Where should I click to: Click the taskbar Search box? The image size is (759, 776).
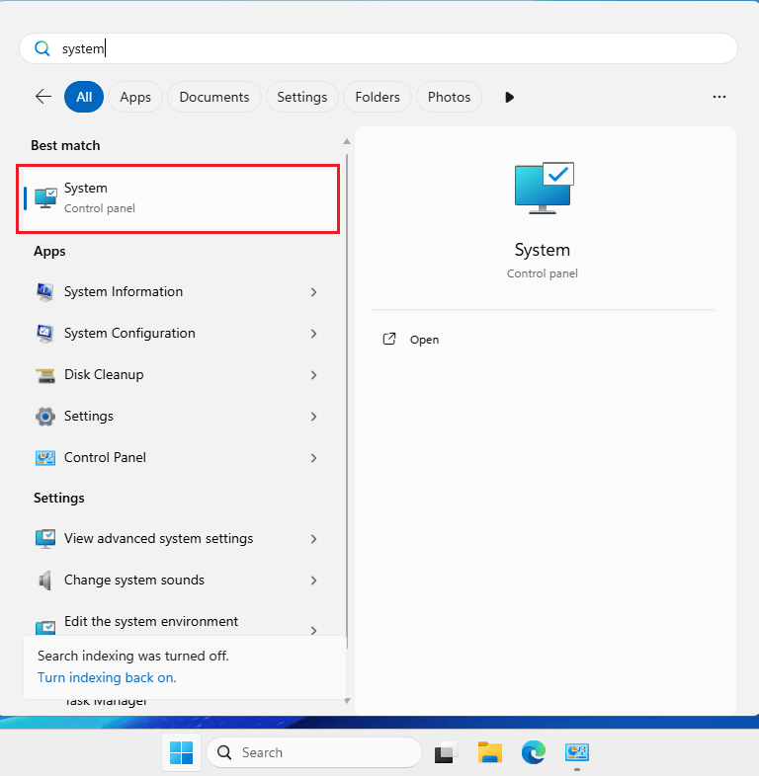[x=314, y=752]
